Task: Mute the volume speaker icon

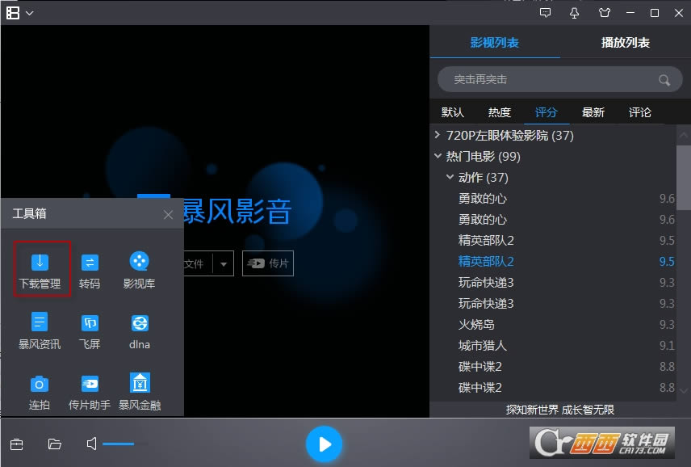Action: (91, 444)
